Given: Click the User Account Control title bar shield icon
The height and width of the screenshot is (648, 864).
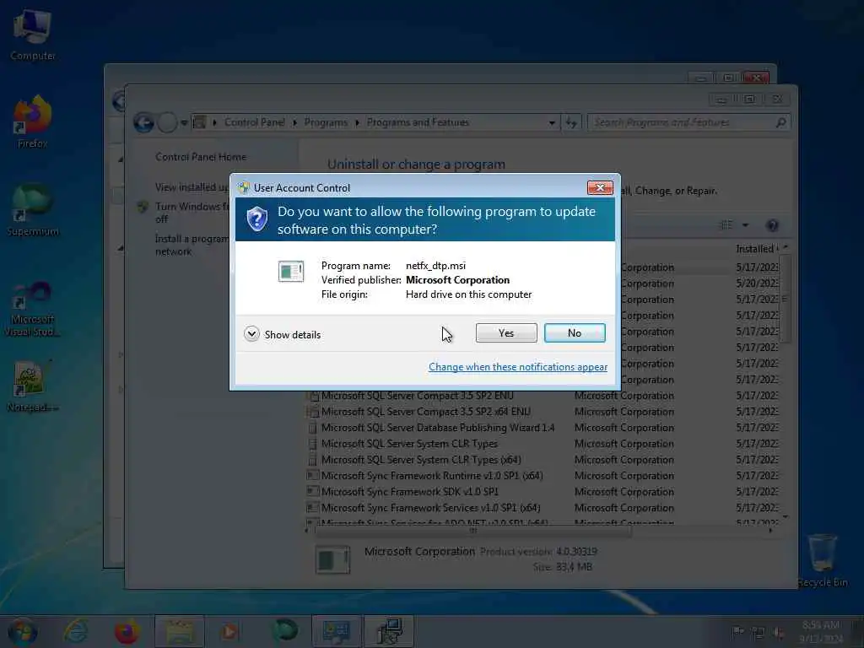Looking at the screenshot, I should click(244, 188).
